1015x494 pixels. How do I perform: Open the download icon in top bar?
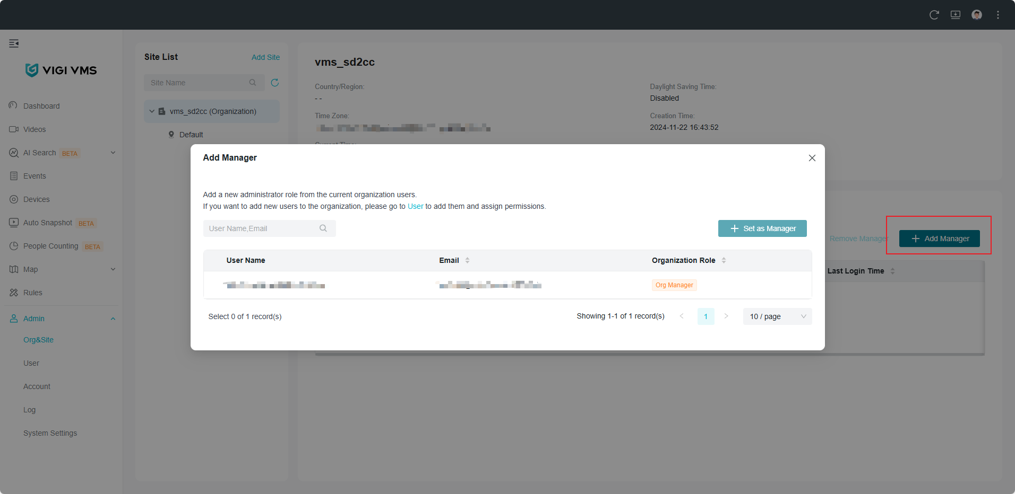tap(956, 15)
